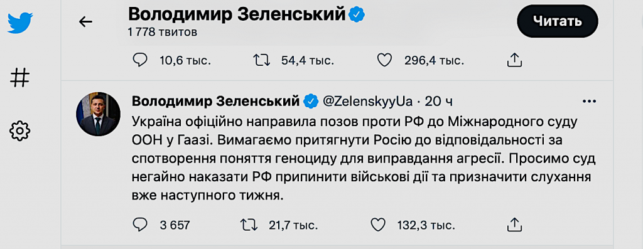Retweet the tweet with 21,7 тыс. retweets
643x249 pixels.
pos(249,224)
